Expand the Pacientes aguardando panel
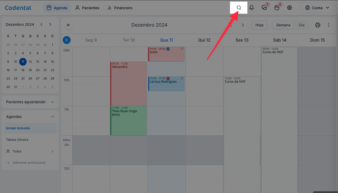The image size is (338, 193). coord(30,102)
